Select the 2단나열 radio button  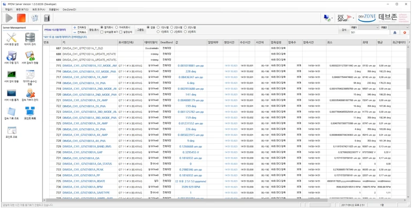(x=172, y=27)
